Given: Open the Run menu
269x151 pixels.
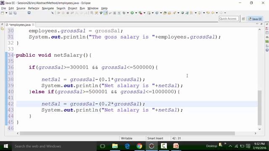Looking at the screenshot, I should pyautogui.click(x=82, y=8).
